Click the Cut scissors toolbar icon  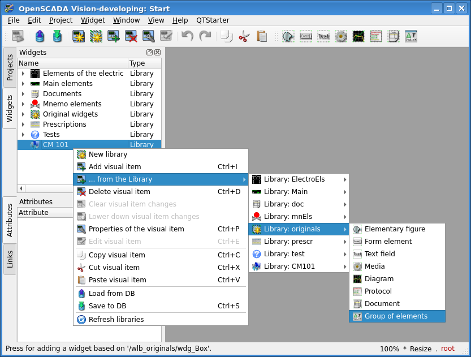click(x=244, y=37)
